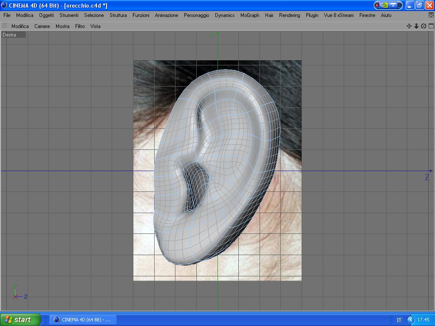Click the viewport menu grip handle
435x326 pixels.
[x=5, y=26]
